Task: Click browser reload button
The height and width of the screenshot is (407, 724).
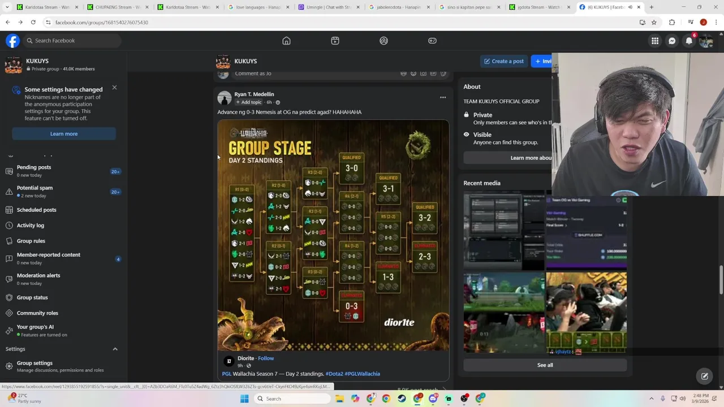Action: (33, 22)
